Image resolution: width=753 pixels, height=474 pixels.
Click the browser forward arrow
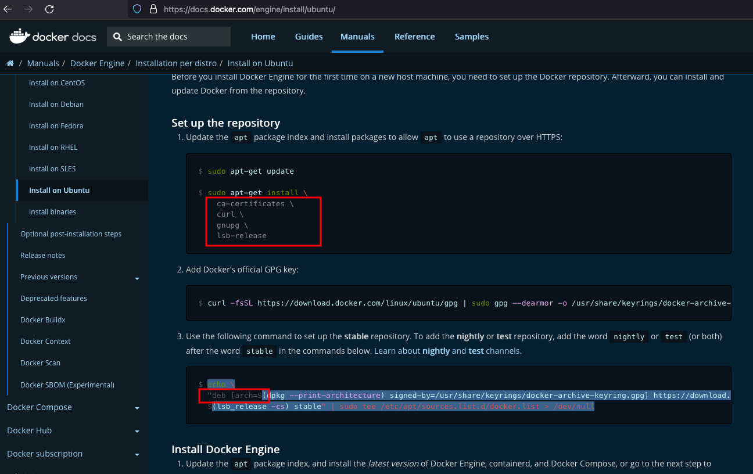27,9
